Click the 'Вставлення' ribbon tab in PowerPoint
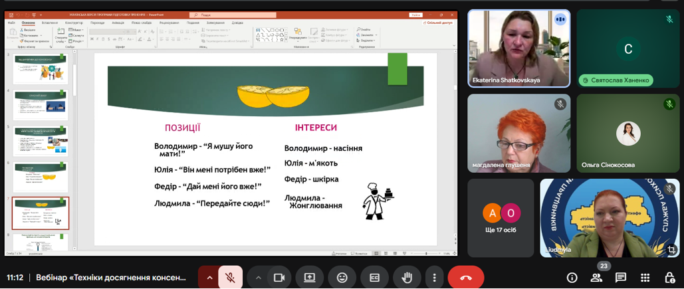Viewport: 684px width, 289px height. 49,23
